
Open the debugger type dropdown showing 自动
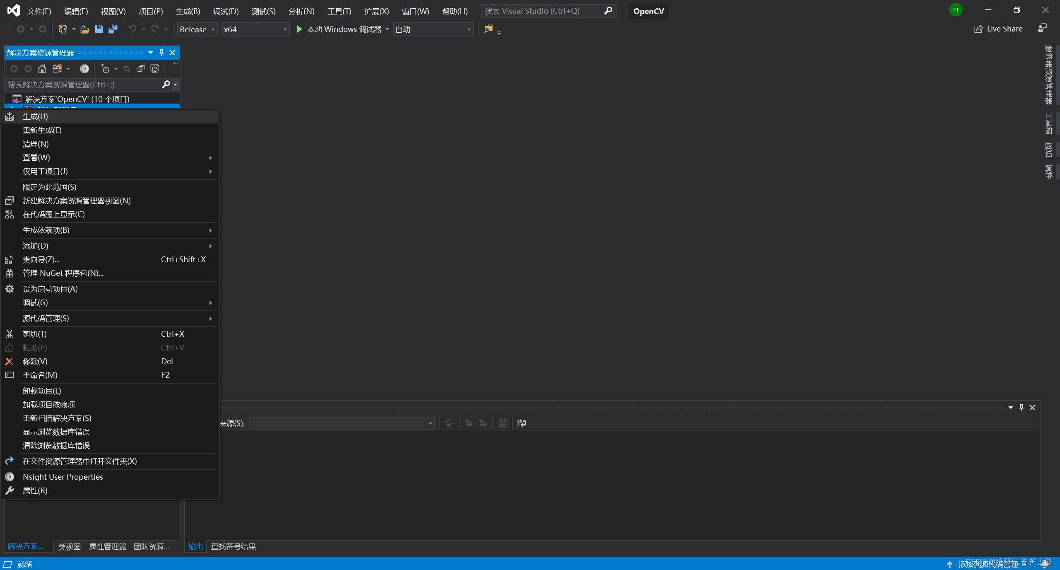[433, 29]
